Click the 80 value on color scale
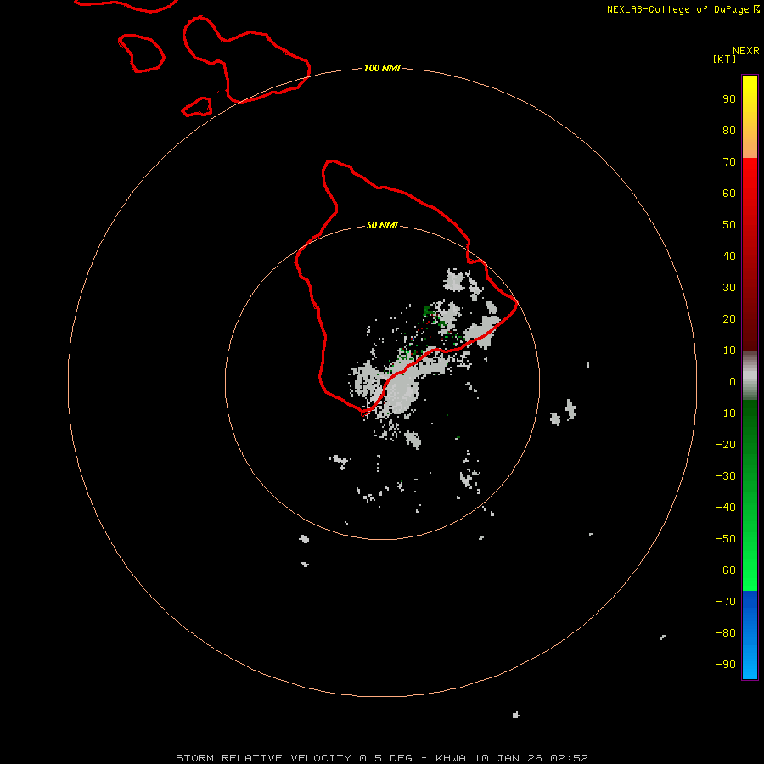This screenshot has width=764, height=764. point(729,130)
